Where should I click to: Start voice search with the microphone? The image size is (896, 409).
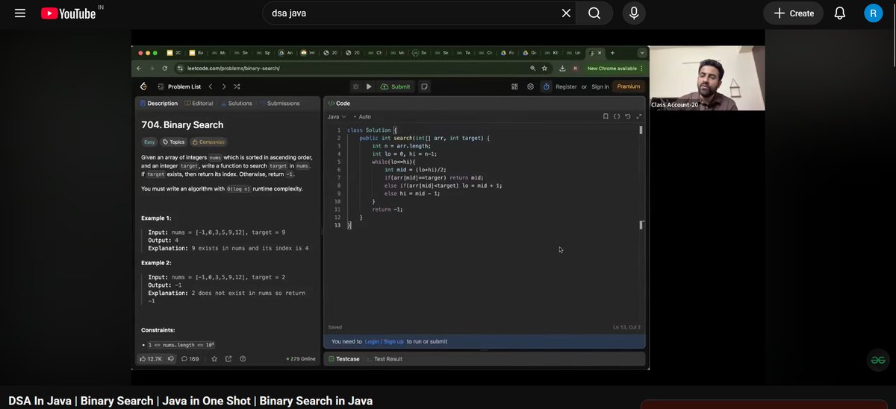[x=634, y=13]
